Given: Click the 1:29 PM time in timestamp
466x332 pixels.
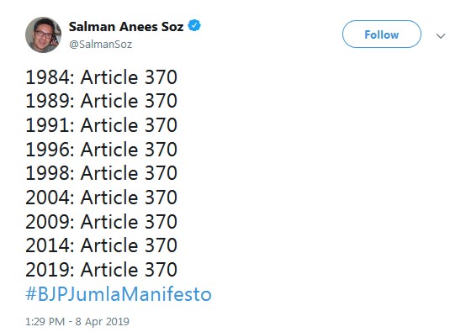Looking at the screenshot, I should pyautogui.click(x=45, y=322).
